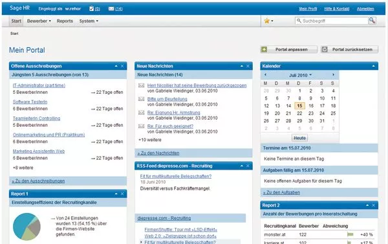Screen dimensions: 388x244
Task: Go to next month in calendar
Action: pyautogui.click(x=333, y=74)
